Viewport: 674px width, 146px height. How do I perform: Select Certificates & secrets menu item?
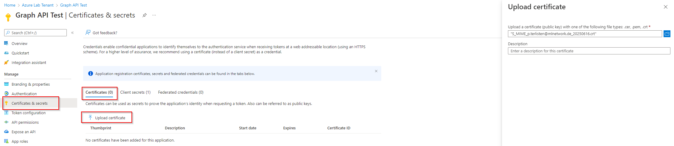(x=30, y=103)
